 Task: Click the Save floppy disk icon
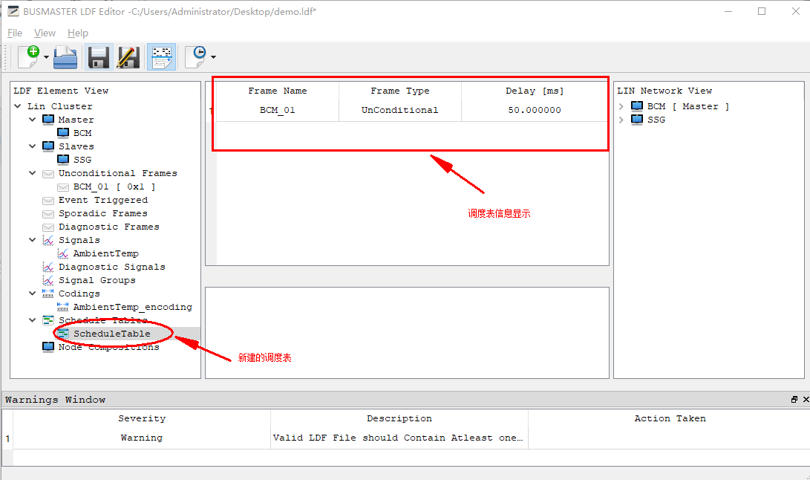point(99,57)
